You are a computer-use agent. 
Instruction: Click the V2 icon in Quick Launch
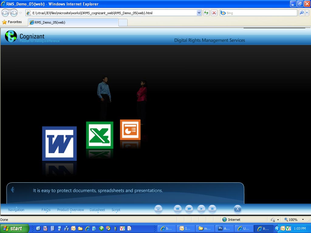122,228
